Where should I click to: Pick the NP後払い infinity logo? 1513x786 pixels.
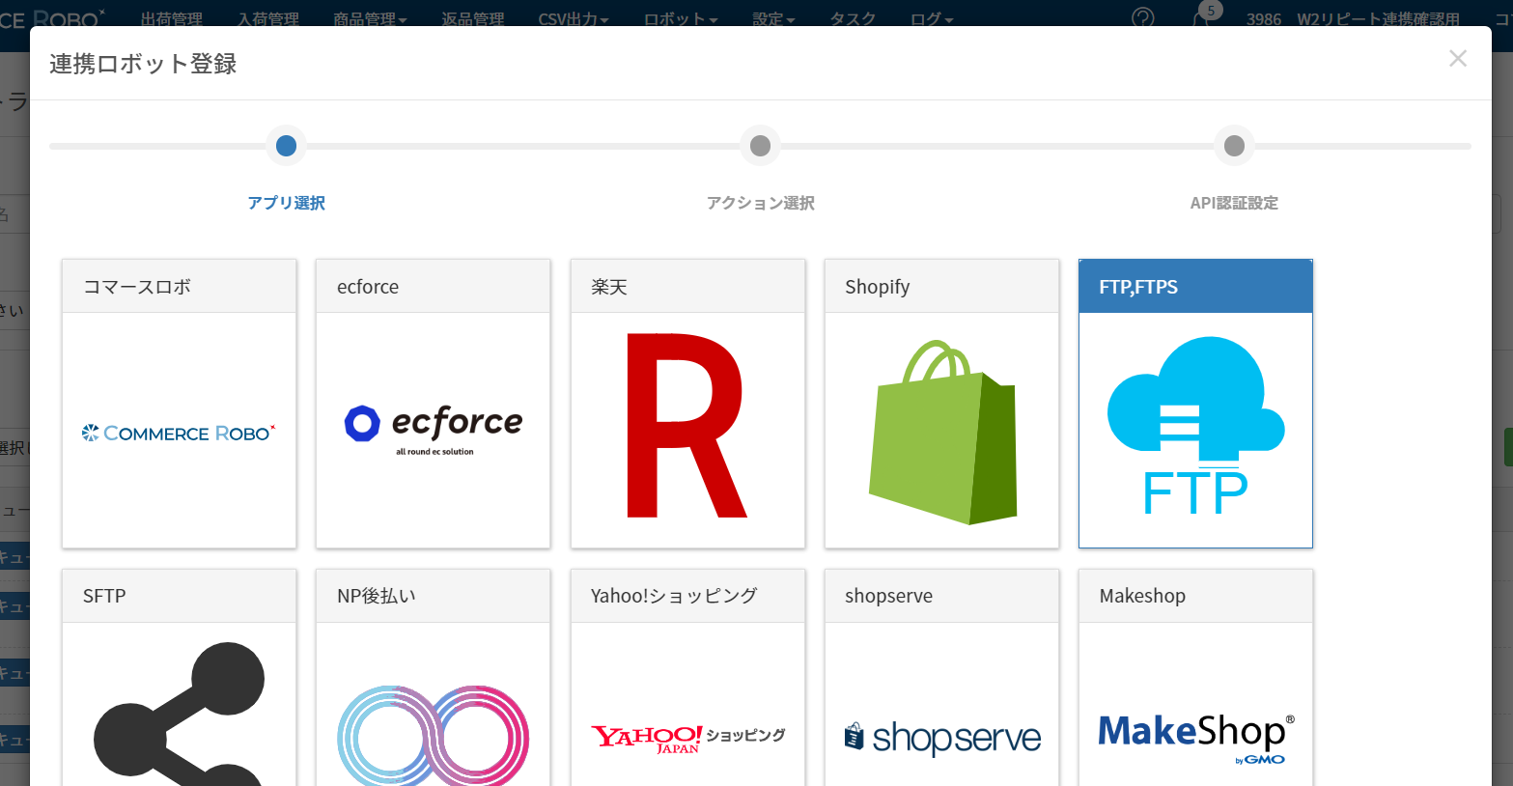click(x=434, y=735)
